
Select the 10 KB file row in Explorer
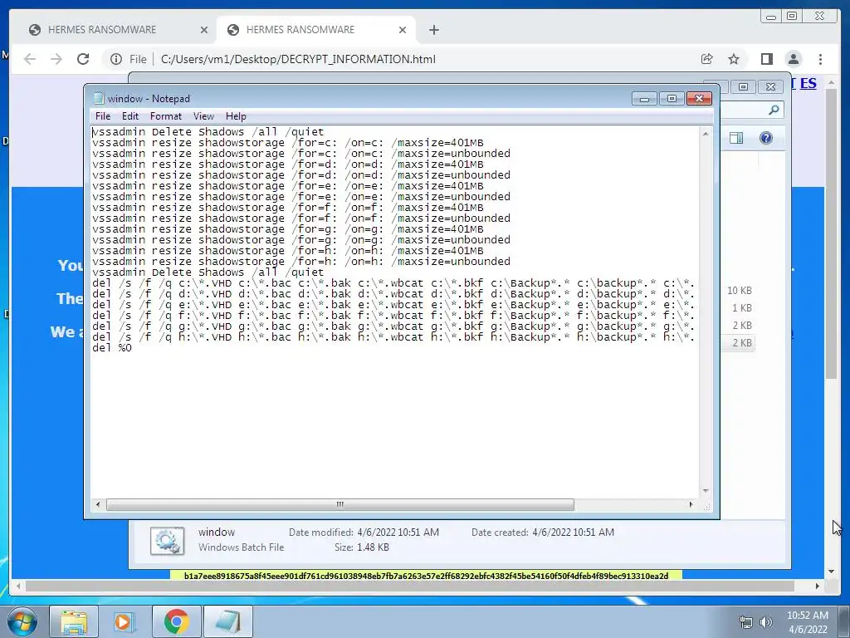(x=739, y=291)
